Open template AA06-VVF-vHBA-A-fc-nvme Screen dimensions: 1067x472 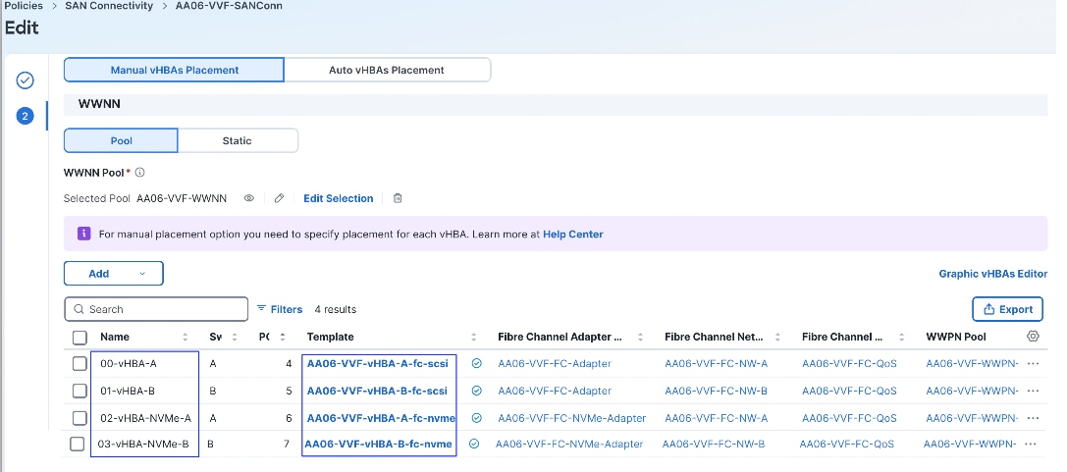point(381,418)
